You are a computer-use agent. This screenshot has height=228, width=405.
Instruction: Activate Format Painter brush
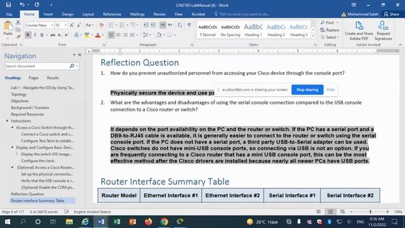coord(18,37)
